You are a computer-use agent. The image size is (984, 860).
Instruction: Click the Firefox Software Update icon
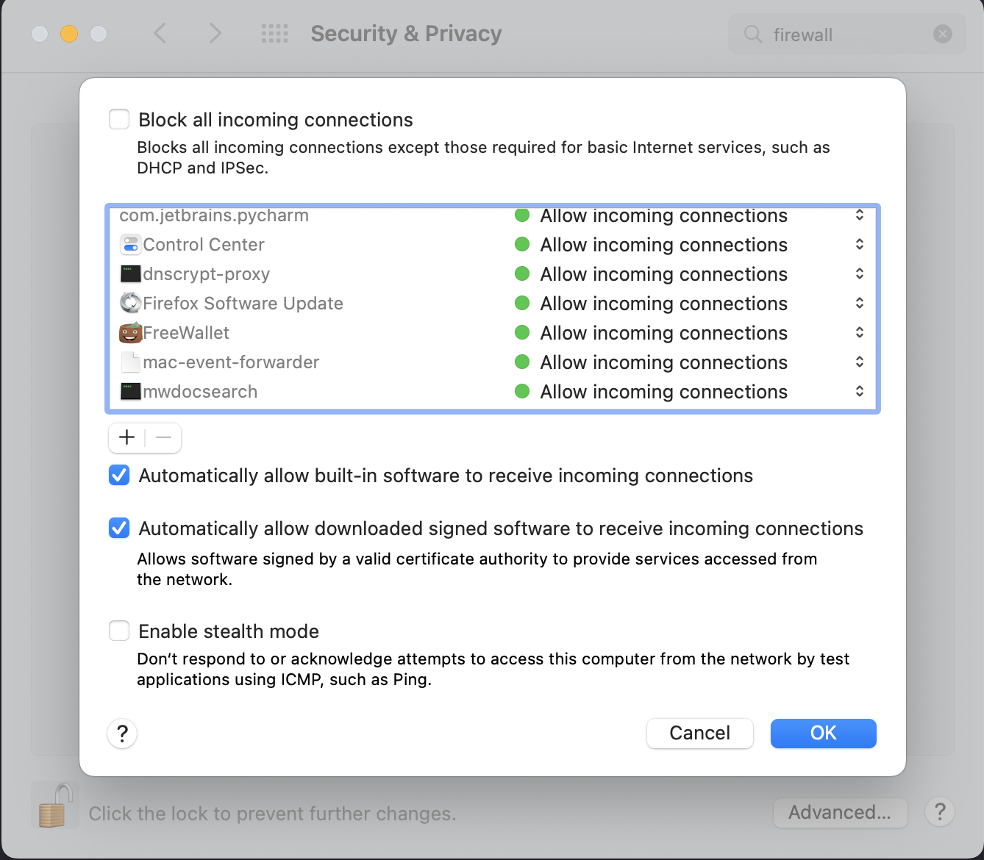click(131, 303)
